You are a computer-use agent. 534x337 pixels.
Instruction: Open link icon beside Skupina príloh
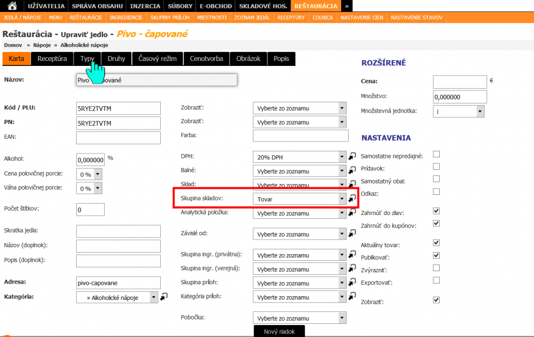pos(353,283)
